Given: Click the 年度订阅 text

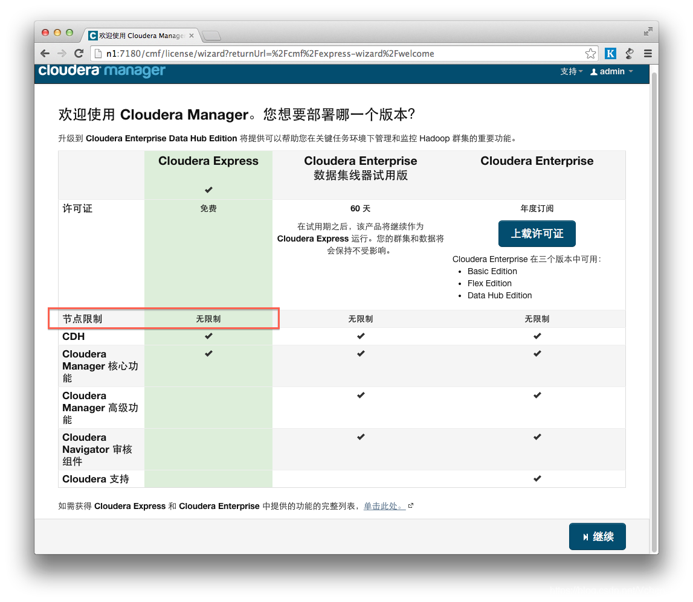Looking at the screenshot, I should (x=537, y=208).
